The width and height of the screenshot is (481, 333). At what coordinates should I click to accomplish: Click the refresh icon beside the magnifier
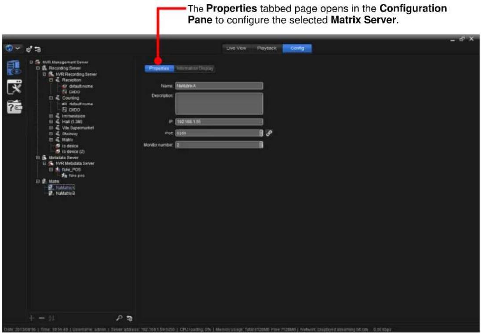pyautogui.click(x=130, y=319)
